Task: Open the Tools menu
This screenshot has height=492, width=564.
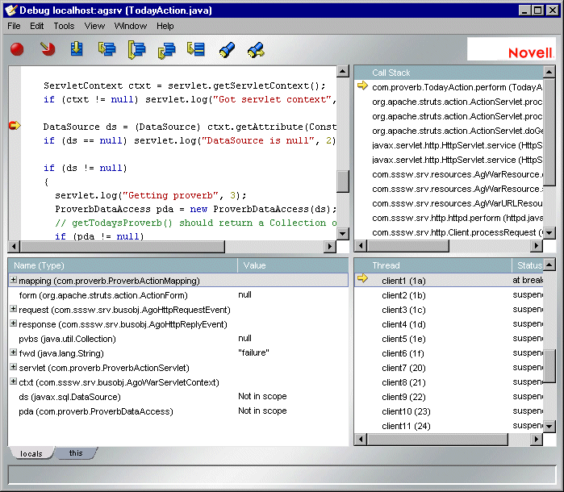Action: [x=64, y=26]
